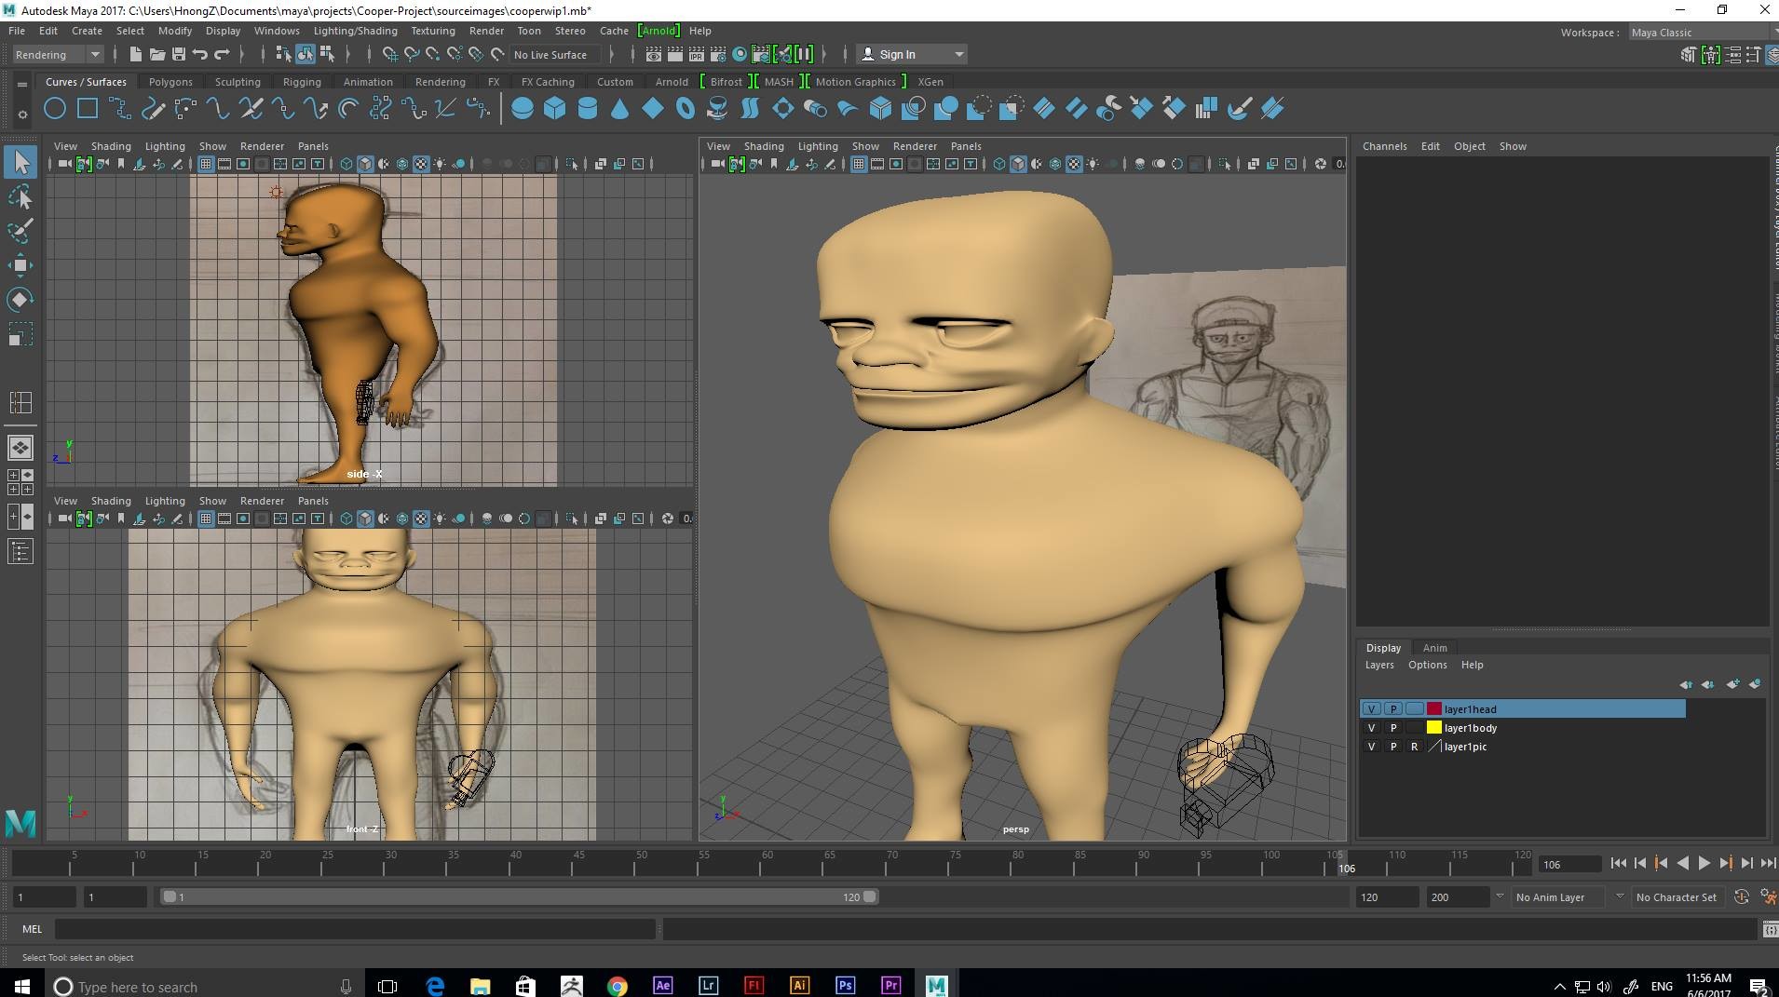Switch to the Anim tab in the layer editor
The image size is (1779, 997).
(x=1434, y=648)
